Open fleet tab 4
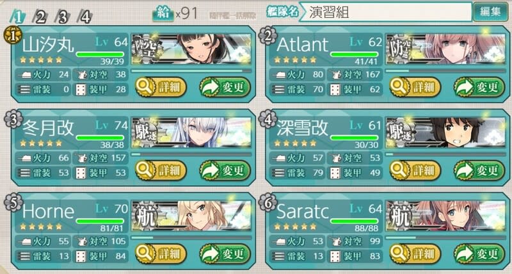Screen dimensions: 512x274 [x=85, y=17]
